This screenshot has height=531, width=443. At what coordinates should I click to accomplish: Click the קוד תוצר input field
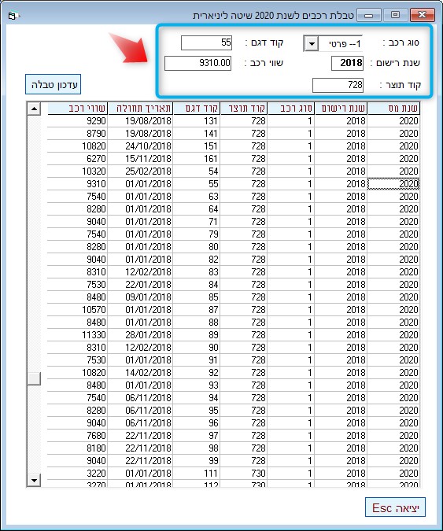pyautogui.click(x=338, y=85)
